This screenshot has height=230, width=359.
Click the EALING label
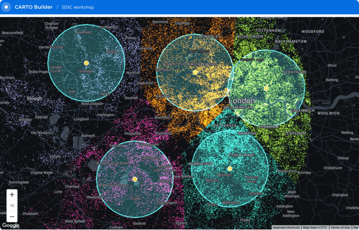pos(163,97)
